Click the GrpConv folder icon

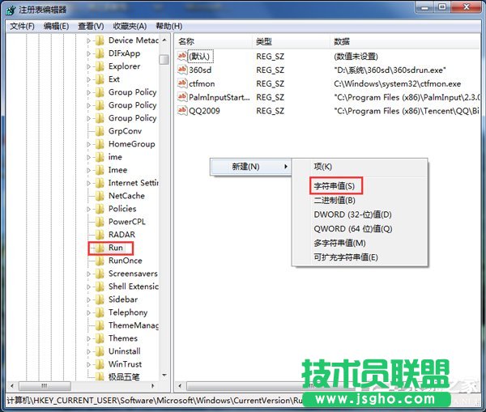click(100, 131)
